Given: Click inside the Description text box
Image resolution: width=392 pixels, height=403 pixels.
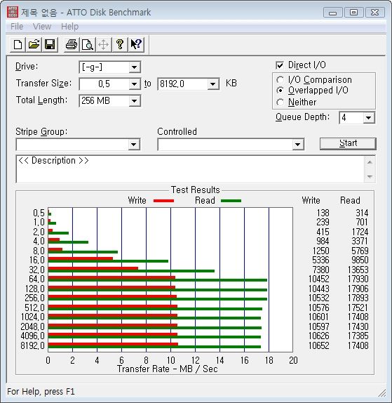Looking at the screenshot, I should (x=190, y=169).
